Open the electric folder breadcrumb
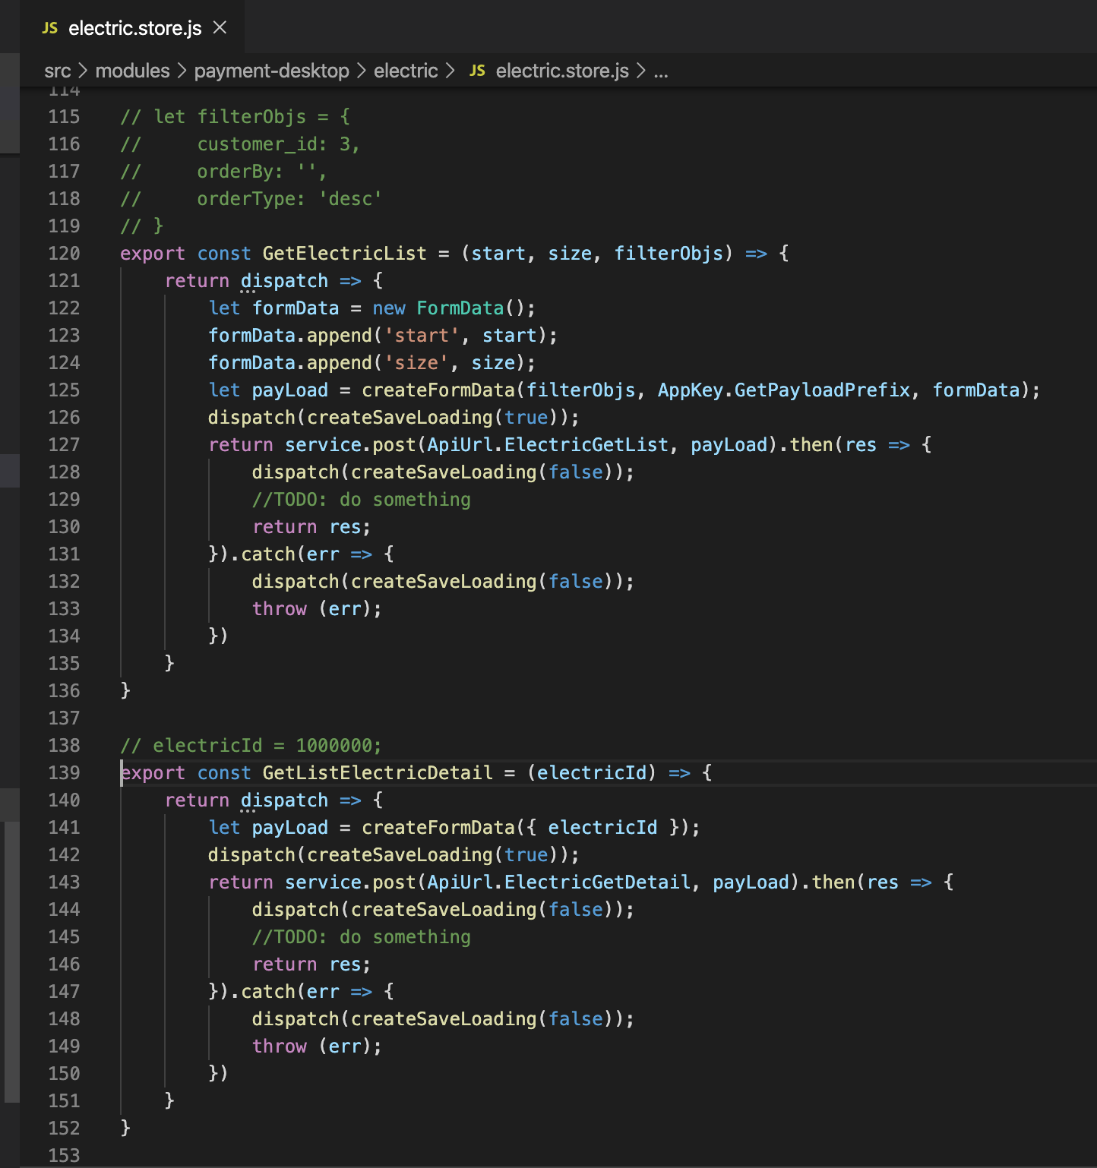 (406, 71)
